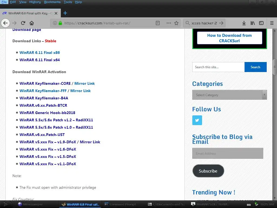277x208 pixels.
Task: Reload the current page
Action: (x=23, y=23)
